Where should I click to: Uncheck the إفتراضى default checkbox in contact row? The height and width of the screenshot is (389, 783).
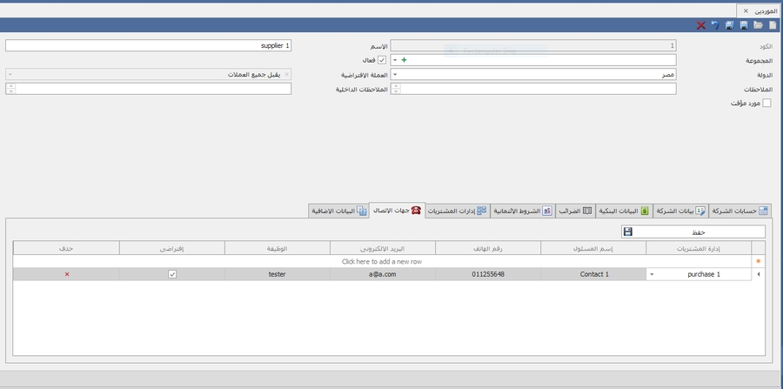click(x=172, y=274)
